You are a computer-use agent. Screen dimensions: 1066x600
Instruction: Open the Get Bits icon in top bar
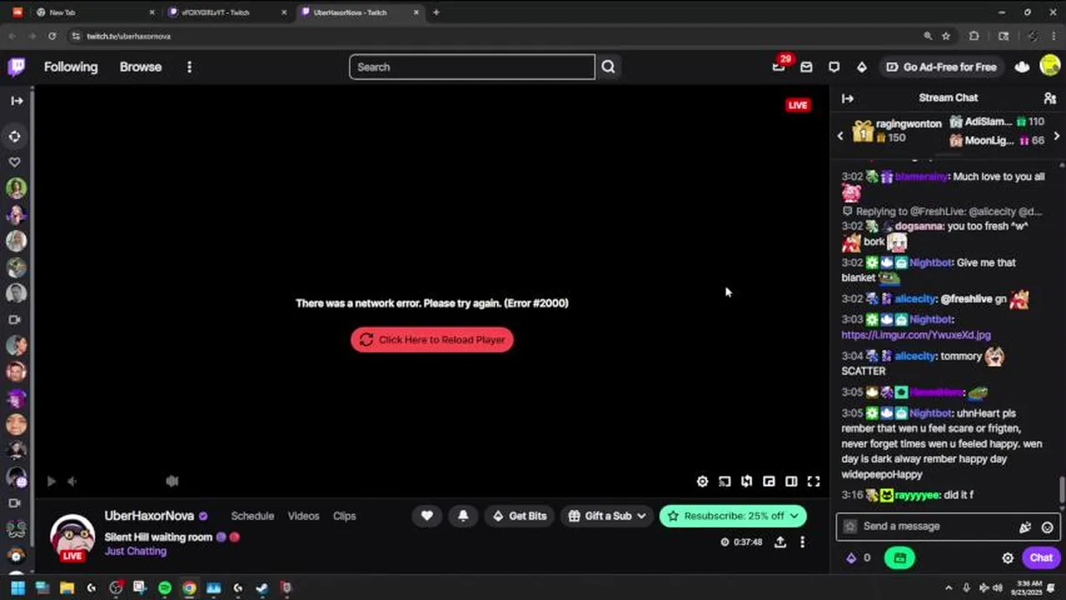pyautogui.click(x=862, y=67)
